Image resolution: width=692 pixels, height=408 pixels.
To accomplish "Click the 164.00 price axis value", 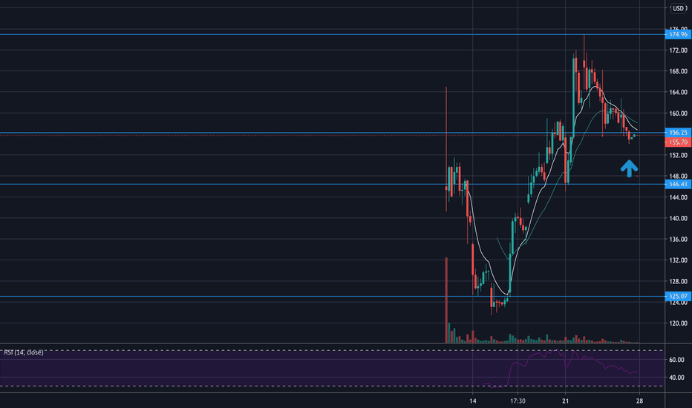I will [678, 92].
